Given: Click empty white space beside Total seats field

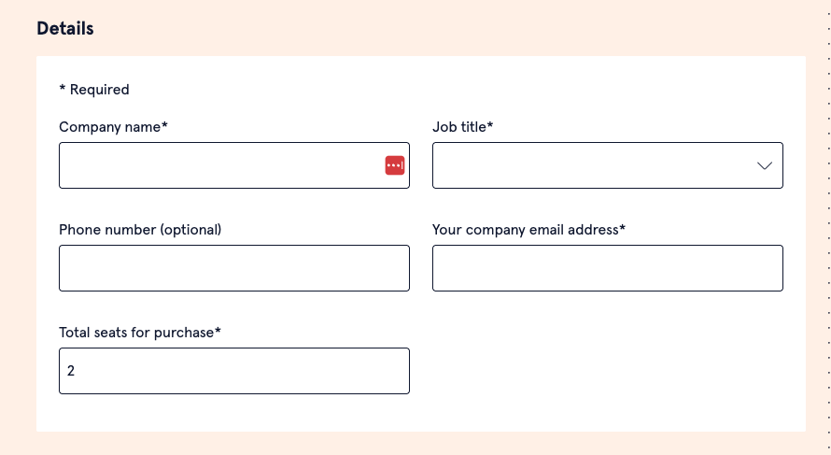Looking at the screenshot, I should coord(607,371).
